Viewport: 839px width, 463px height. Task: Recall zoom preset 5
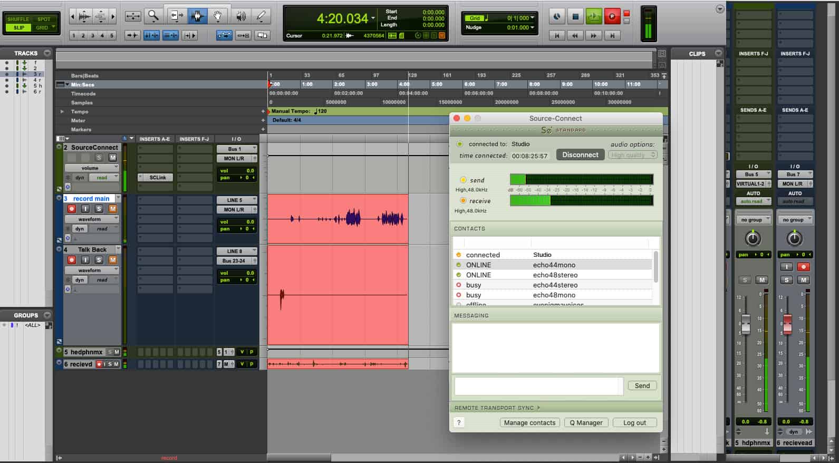click(x=111, y=35)
